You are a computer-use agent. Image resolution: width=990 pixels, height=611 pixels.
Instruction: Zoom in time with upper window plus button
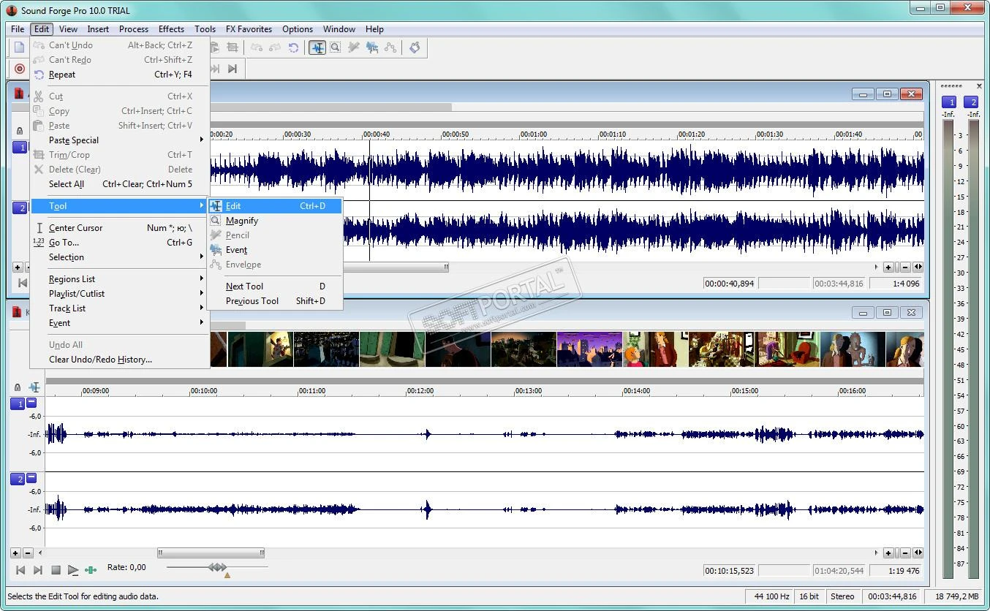coord(888,267)
